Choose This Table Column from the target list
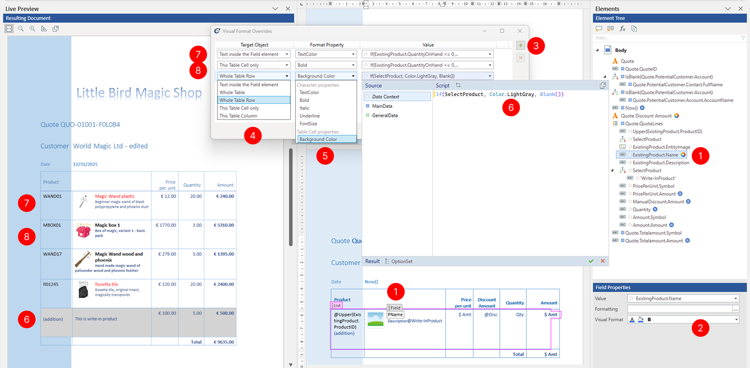This screenshot has height=368, width=750. coord(254,116)
